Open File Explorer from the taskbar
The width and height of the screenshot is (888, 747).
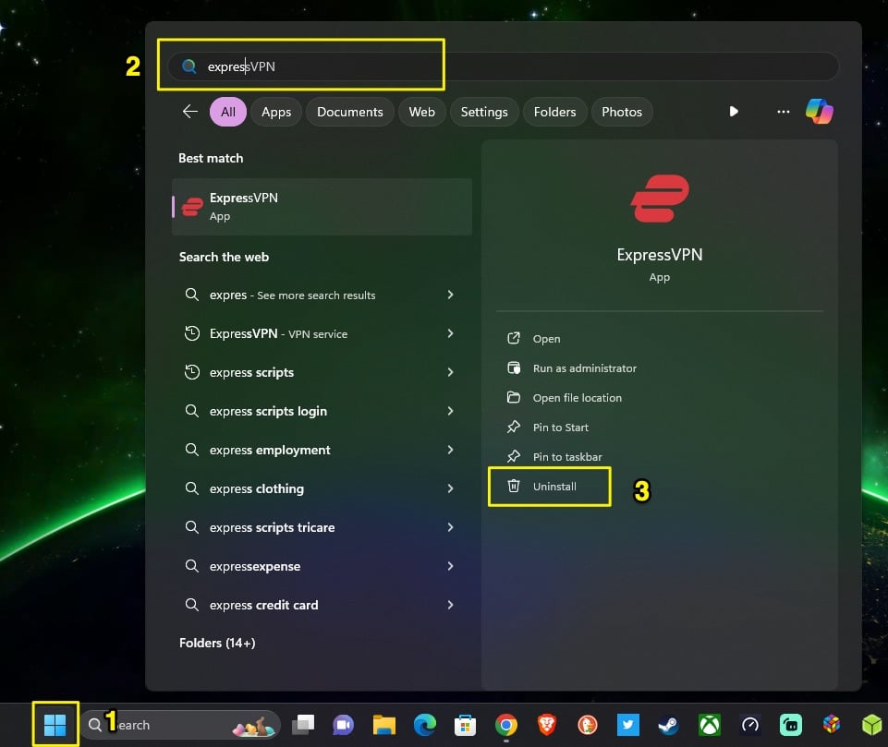pyautogui.click(x=384, y=725)
